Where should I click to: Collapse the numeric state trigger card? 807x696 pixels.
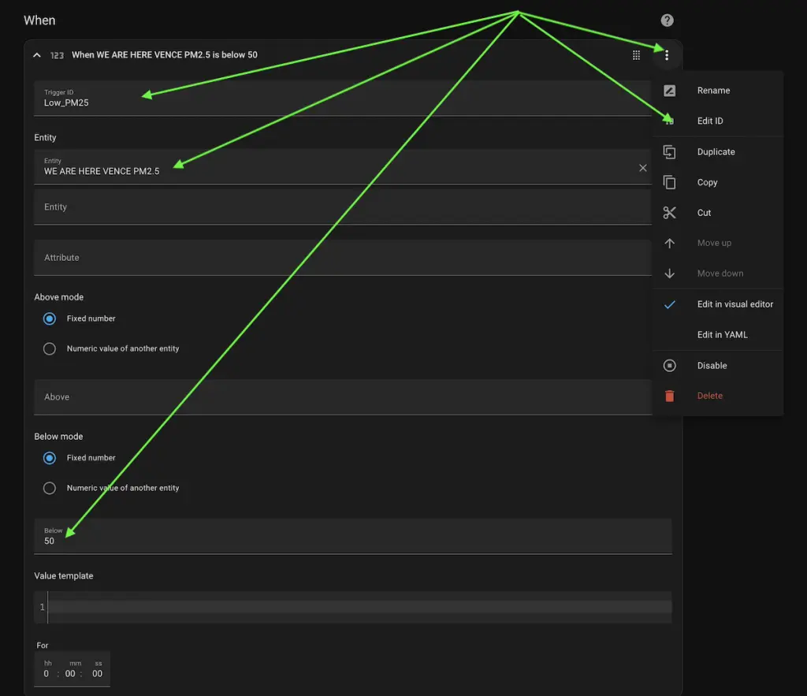[36, 55]
